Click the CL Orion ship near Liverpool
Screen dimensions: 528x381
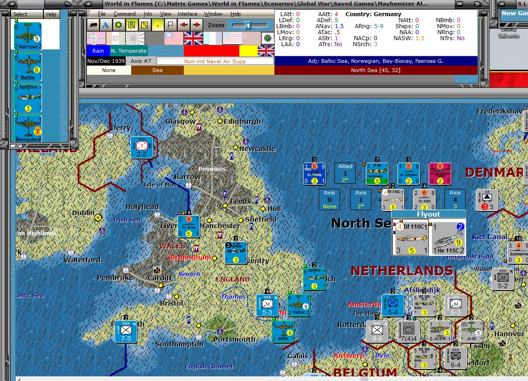point(188,226)
